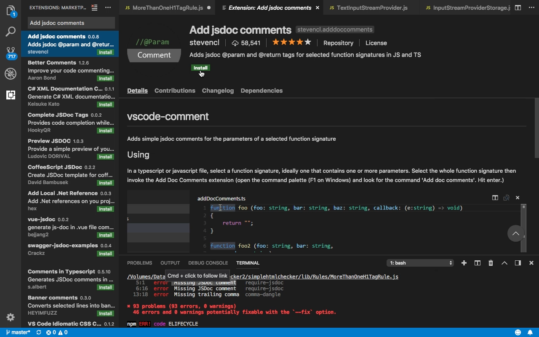Screen dimensions: 539x337
Task: Close the terminal panel
Action: [x=531, y=263]
